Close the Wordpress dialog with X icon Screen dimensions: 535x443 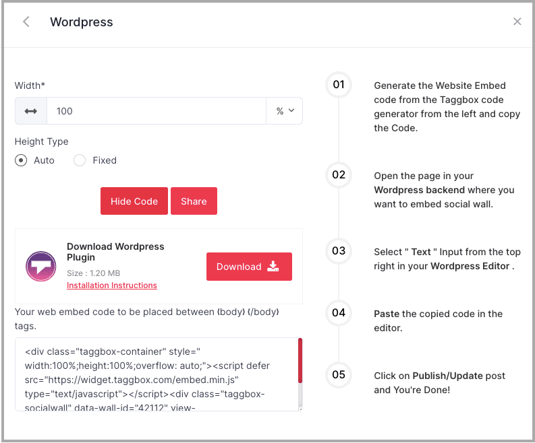pyautogui.click(x=517, y=22)
